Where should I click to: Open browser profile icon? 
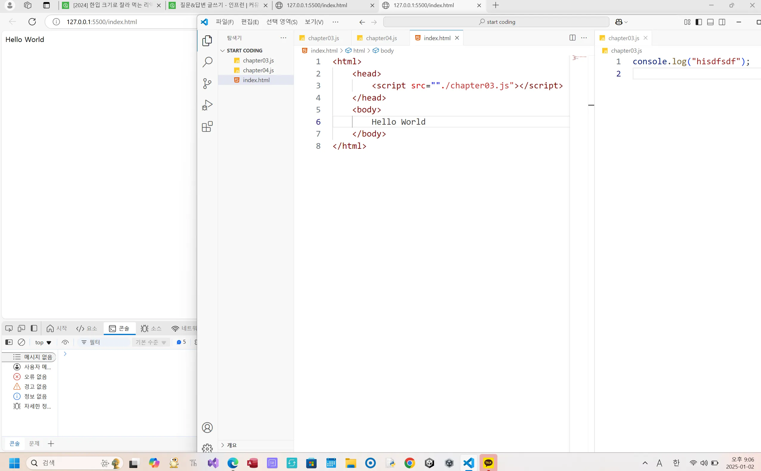[10, 5]
